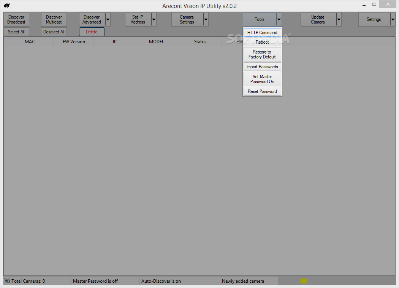Click the olive color swatch in status bar
Viewport: 399px width, 288px height.
tap(304, 281)
